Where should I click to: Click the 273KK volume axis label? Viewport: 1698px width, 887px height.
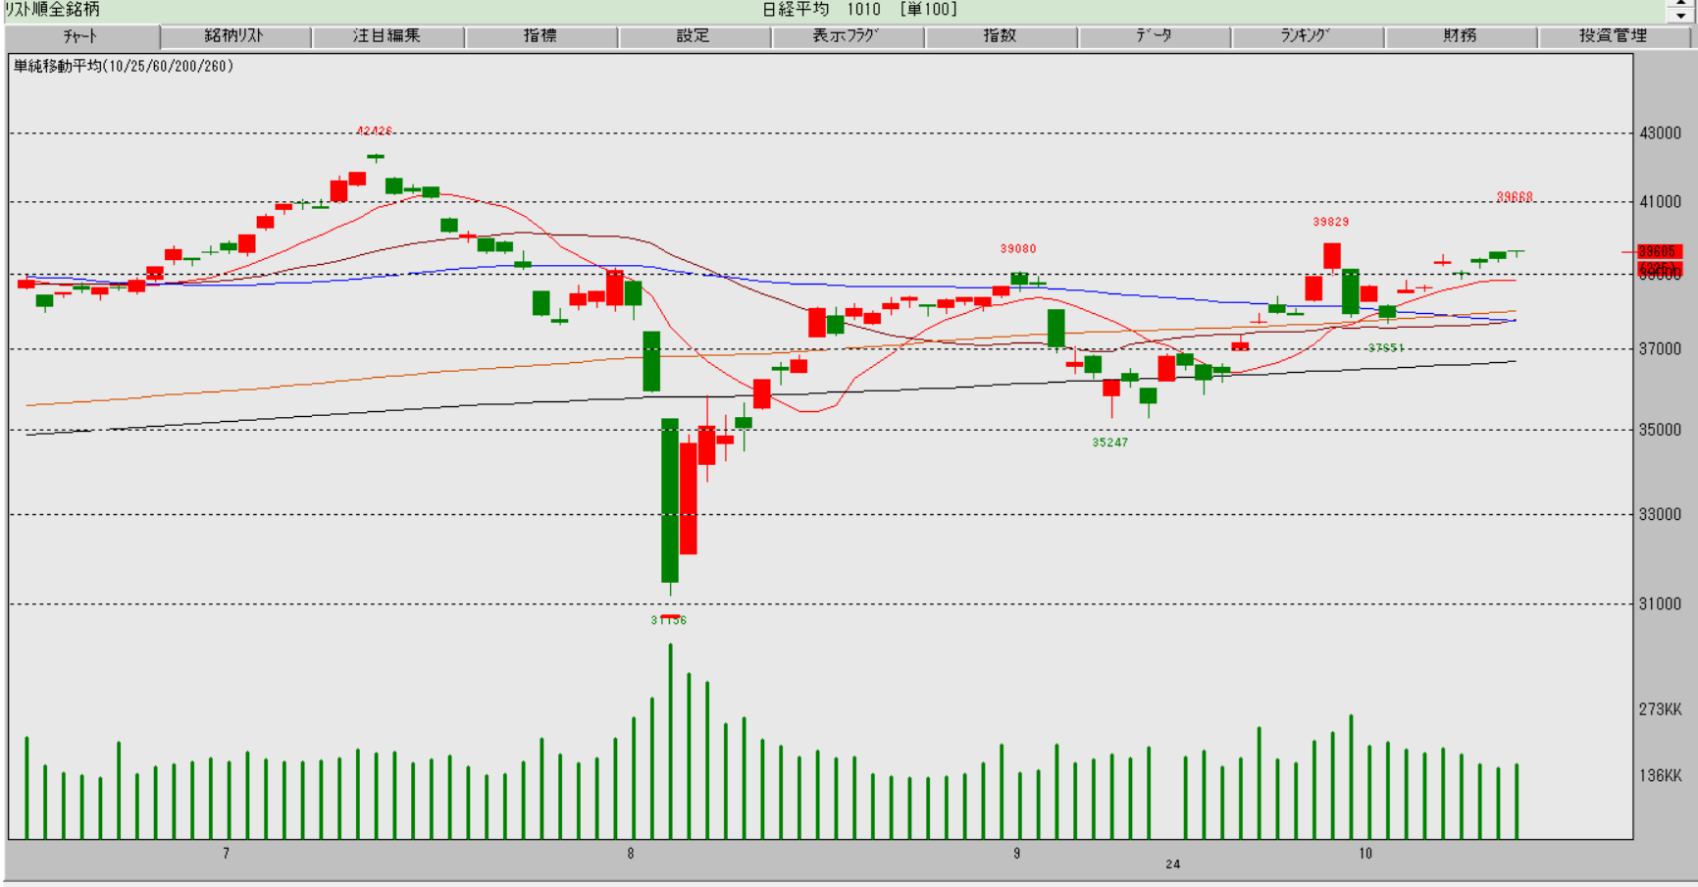tap(1661, 709)
